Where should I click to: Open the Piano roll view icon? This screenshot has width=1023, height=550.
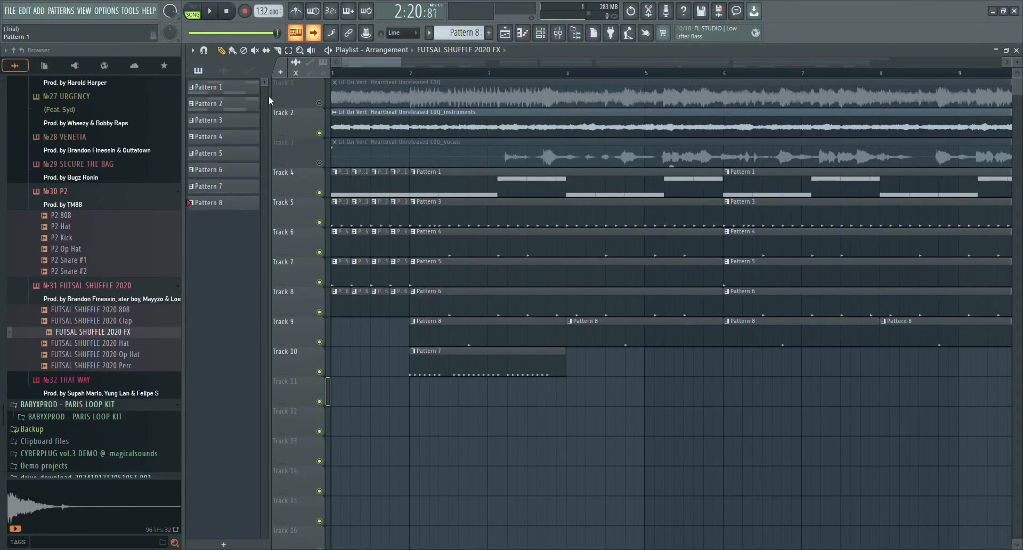pos(523,33)
